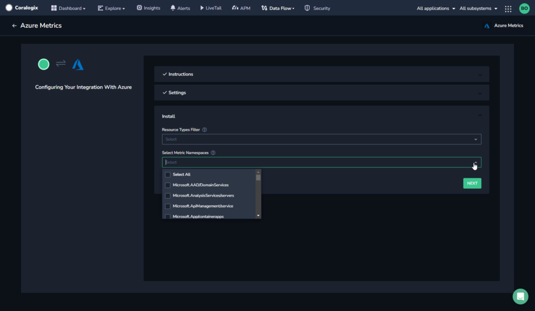Go back using the arrow beside Azure Metrics
The width and height of the screenshot is (535, 311).
click(x=14, y=26)
